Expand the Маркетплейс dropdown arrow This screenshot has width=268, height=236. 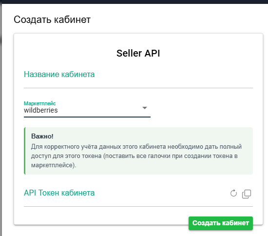[145, 108]
